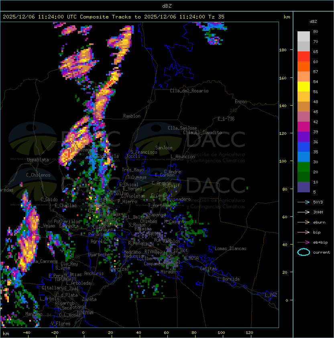Click the 'Clla.El_Cavadito' place label
This screenshot has width=334, height=338.
[x=202, y=132]
